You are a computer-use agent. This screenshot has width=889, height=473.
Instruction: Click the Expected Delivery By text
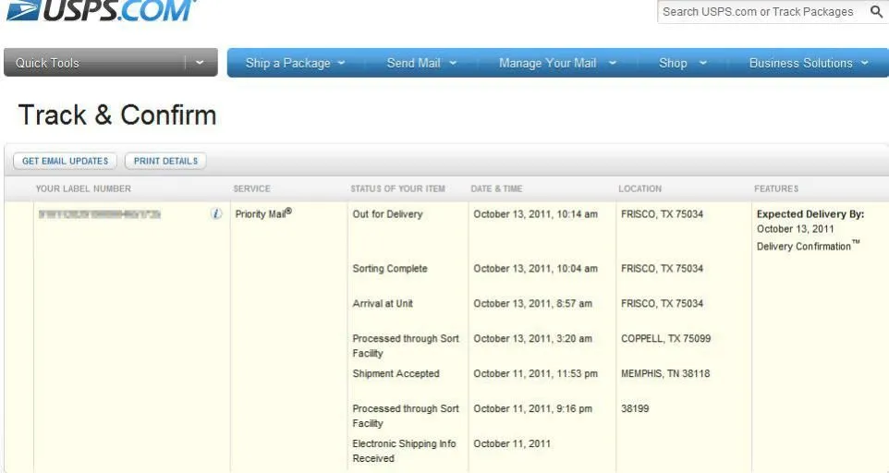(x=810, y=213)
